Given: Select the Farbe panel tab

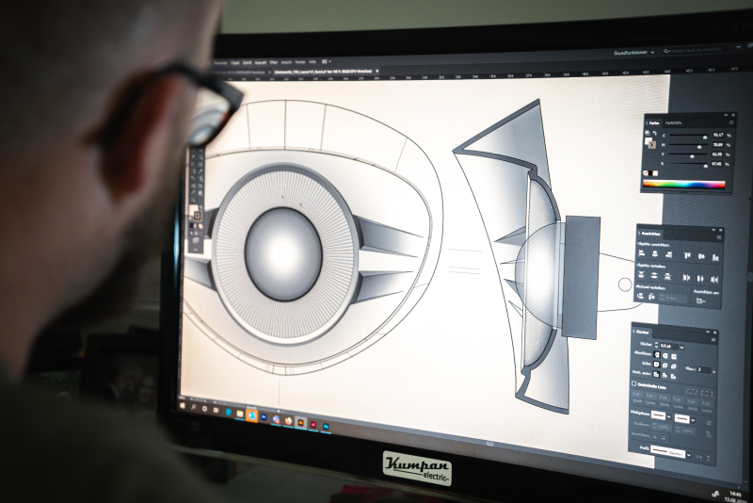Looking at the screenshot, I should coord(653,123).
